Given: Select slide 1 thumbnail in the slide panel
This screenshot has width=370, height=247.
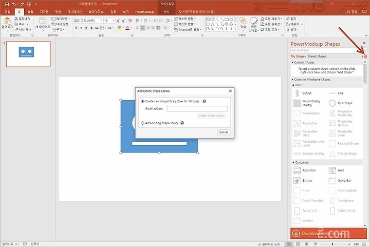Looking at the screenshot, I should coord(28,54).
